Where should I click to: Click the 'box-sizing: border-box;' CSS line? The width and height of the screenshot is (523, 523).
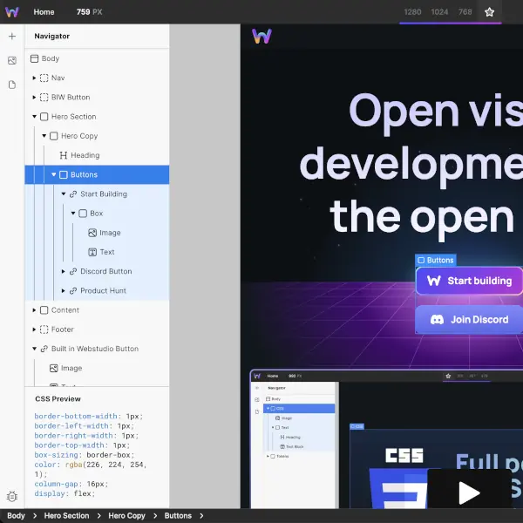click(x=85, y=455)
